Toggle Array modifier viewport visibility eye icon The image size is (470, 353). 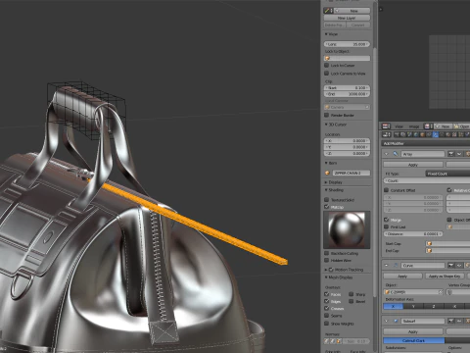point(459,154)
